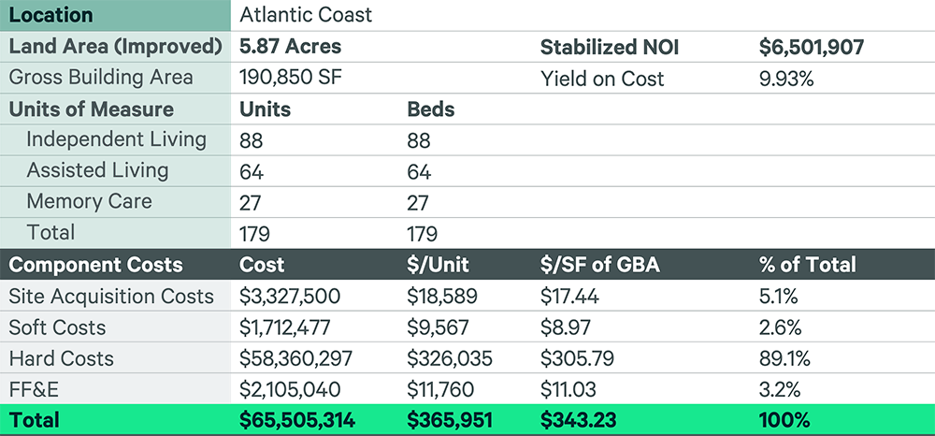
Task: Click the 190,850 SF building area
Action: pos(291,79)
